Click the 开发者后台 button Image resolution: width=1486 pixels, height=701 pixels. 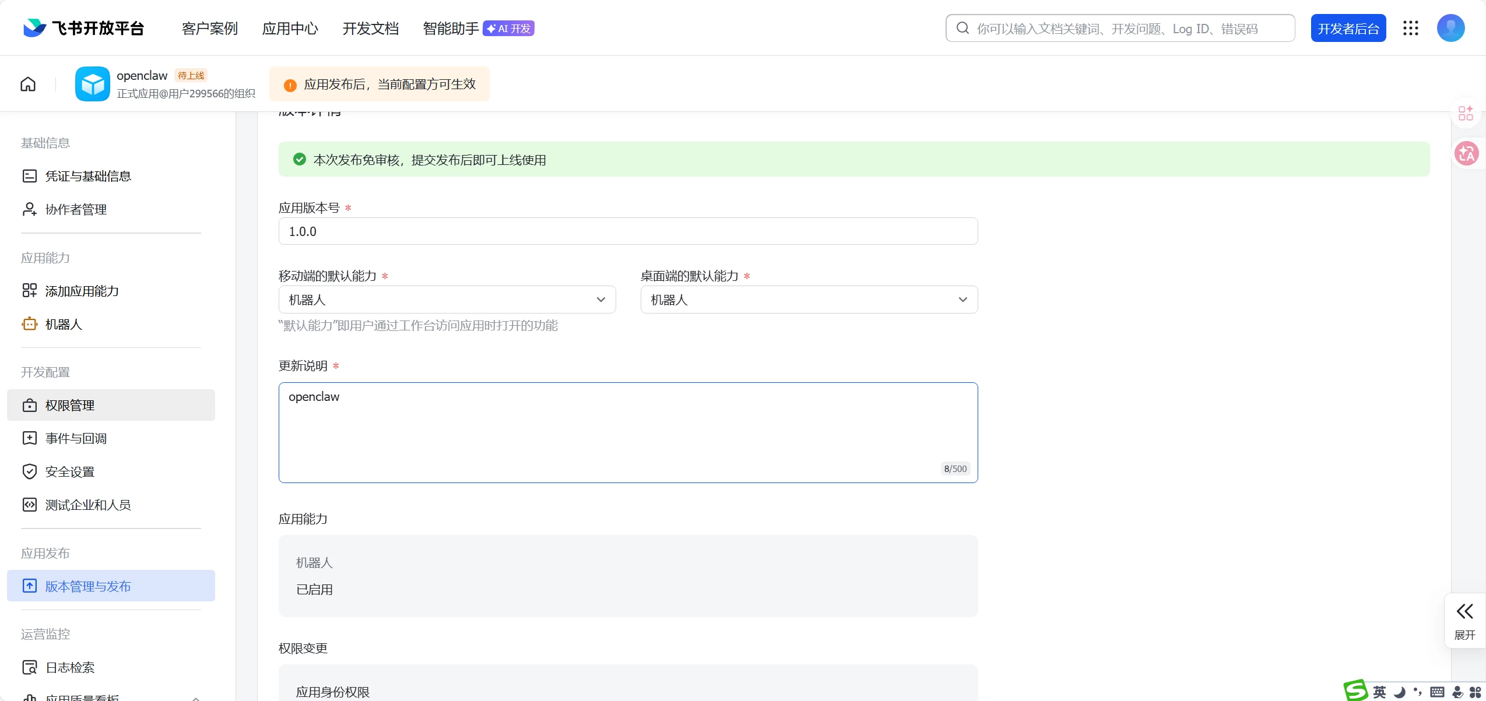click(x=1348, y=28)
